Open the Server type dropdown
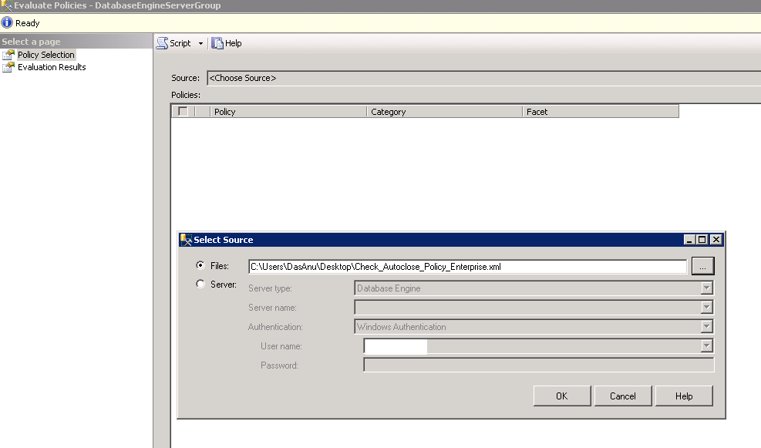Image resolution: width=761 pixels, height=448 pixels. point(706,288)
